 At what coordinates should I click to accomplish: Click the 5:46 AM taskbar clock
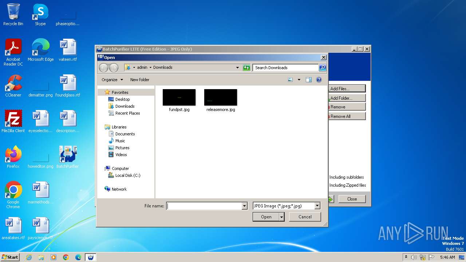click(447, 257)
